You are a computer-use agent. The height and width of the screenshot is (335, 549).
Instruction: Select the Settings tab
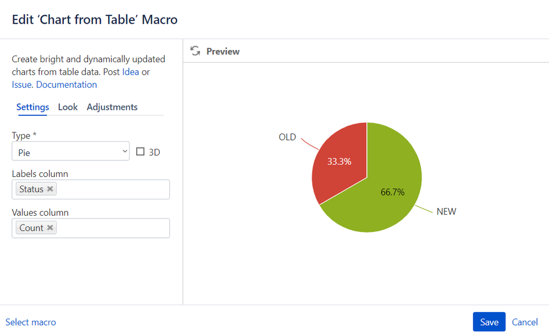click(x=32, y=107)
